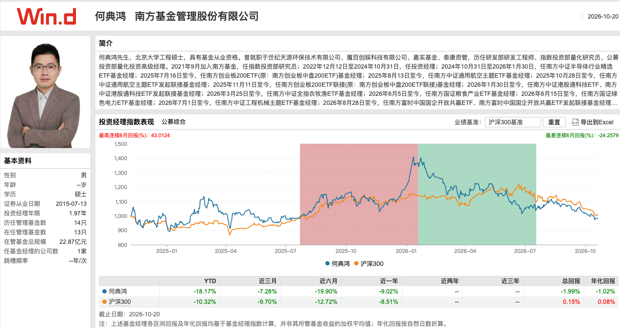The height and width of the screenshot is (328, 620).
Task: Click the 0.08% annualized return value
Action: [606, 302]
